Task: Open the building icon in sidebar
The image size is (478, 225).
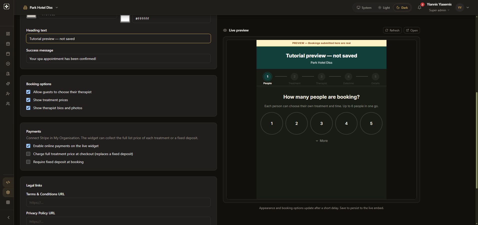Action: [8, 74]
